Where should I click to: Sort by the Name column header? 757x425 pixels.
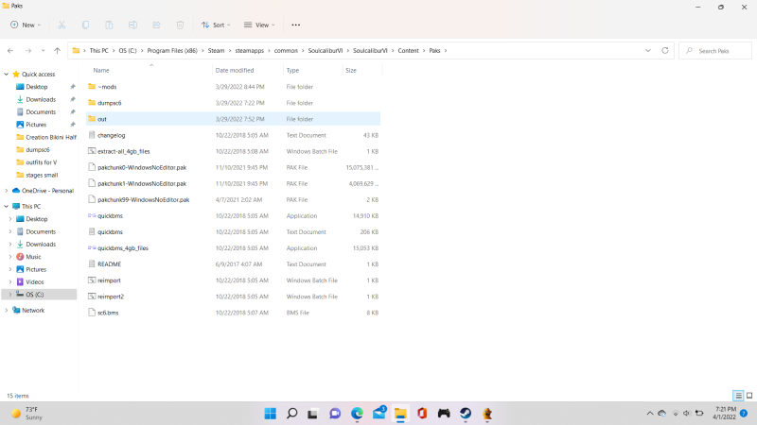[x=101, y=70]
